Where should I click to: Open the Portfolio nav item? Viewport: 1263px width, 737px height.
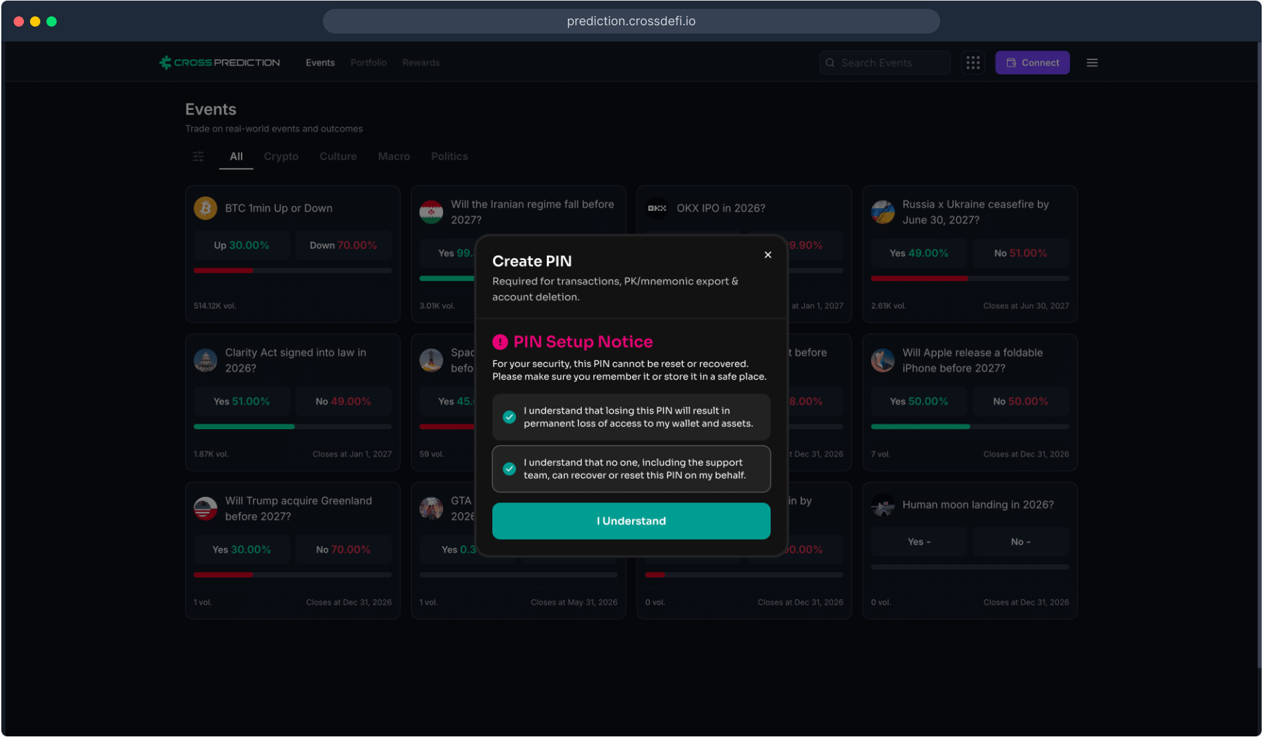point(369,63)
